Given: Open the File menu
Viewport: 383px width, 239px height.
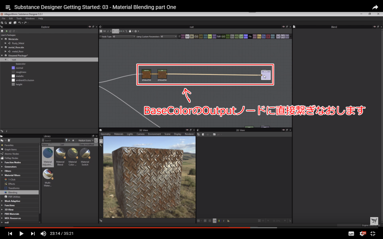Looking at the screenshot, I should (4, 19).
